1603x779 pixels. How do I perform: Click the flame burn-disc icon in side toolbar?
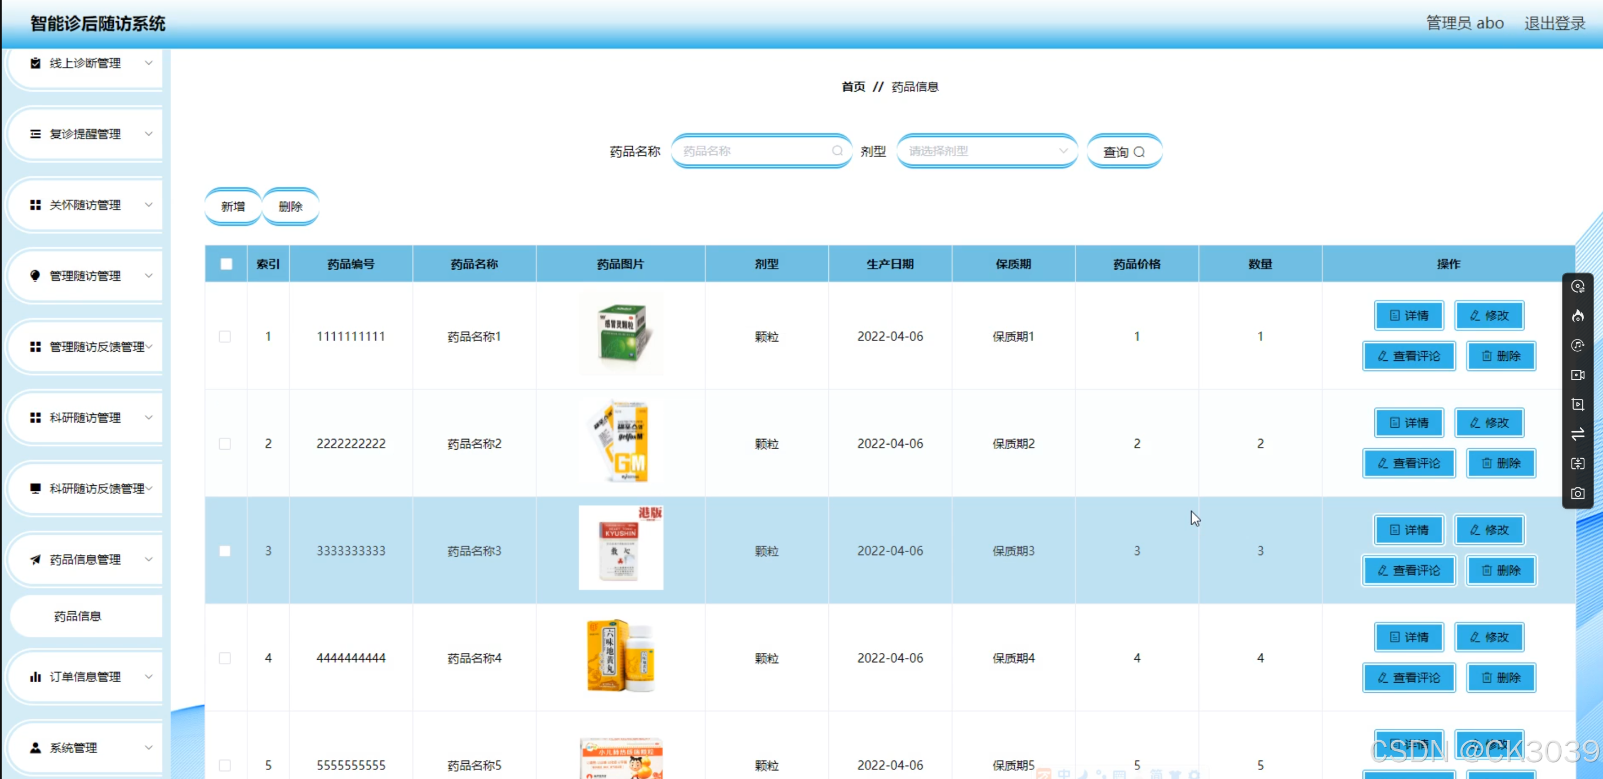(x=1578, y=316)
